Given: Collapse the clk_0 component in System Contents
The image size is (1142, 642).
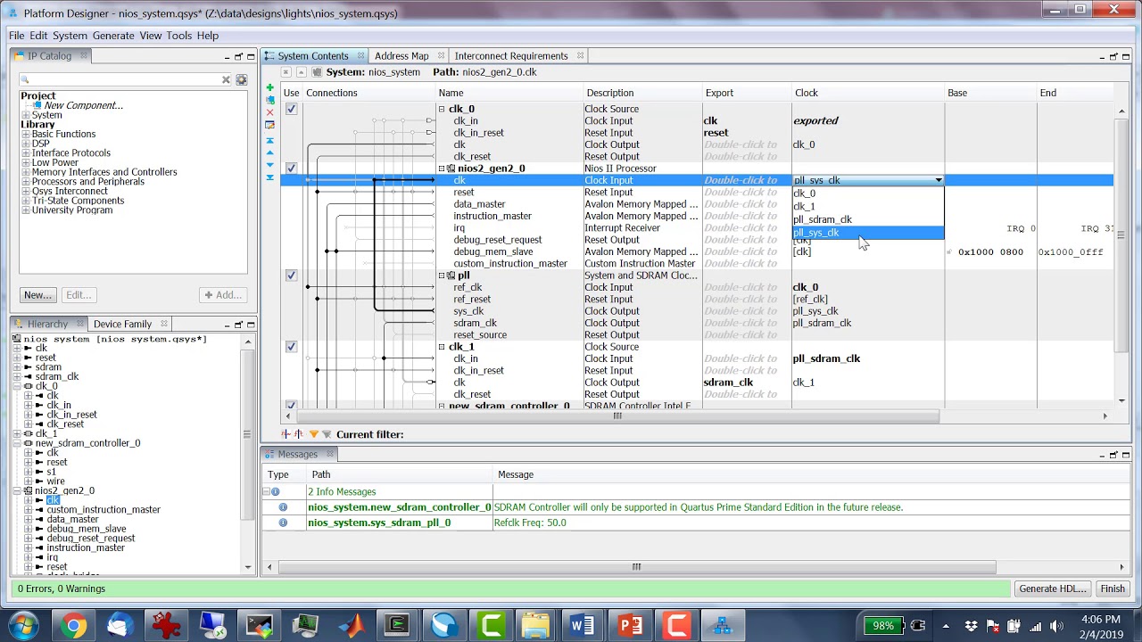Looking at the screenshot, I should pyautogui.click(x=441, y=109).
